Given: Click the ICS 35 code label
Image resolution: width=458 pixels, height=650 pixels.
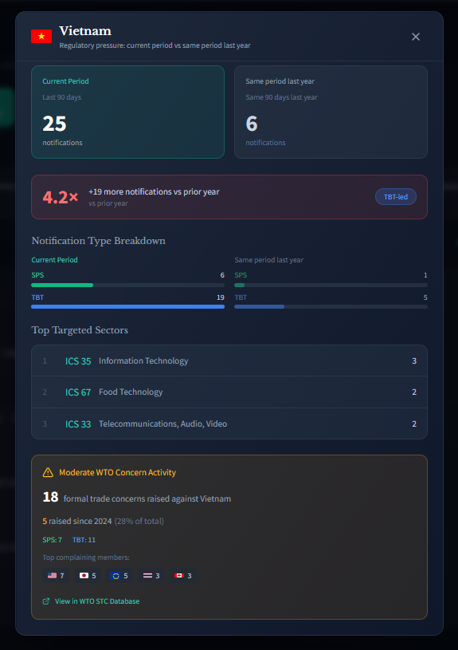Looking at the screenshot, I should [x=78, y=361].
